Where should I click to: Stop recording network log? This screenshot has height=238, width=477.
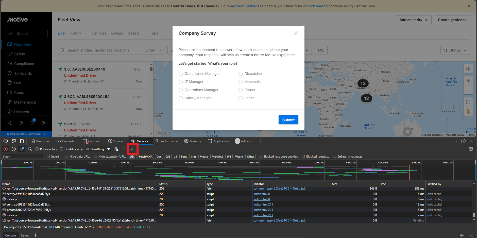pos(6,149)
